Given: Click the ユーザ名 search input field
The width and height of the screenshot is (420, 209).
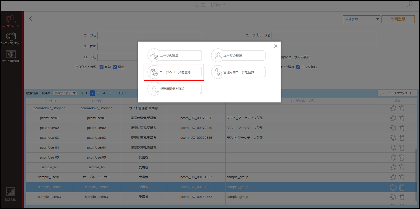Looking at the screenshot, I should [x=149, y=35].
